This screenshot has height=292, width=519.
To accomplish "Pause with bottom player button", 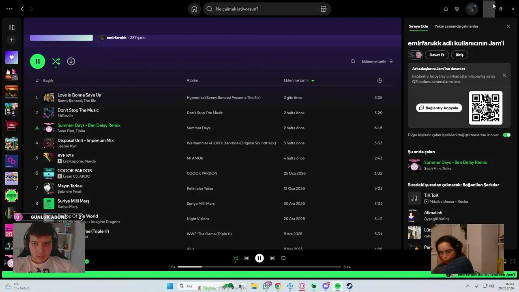I will pyautogui.click(x=259, y=258).
